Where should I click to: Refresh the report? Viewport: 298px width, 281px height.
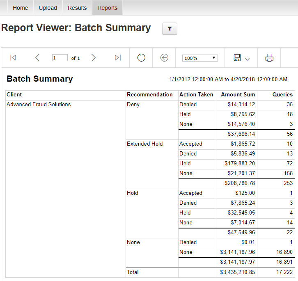click(141, 58)
